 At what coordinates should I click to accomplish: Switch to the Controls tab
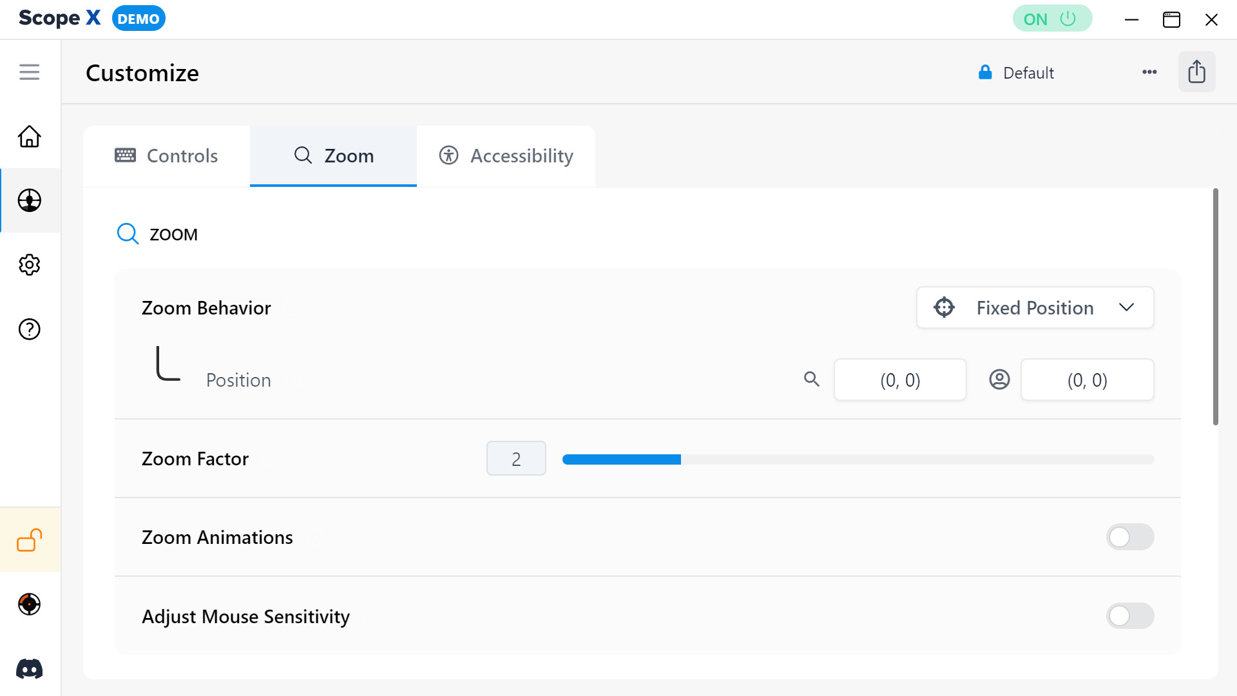pyautogui.click(x=166, y=156)
